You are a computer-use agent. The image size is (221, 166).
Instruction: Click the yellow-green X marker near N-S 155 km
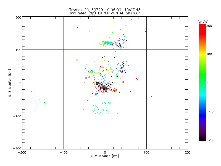click(x=90, y=32)
